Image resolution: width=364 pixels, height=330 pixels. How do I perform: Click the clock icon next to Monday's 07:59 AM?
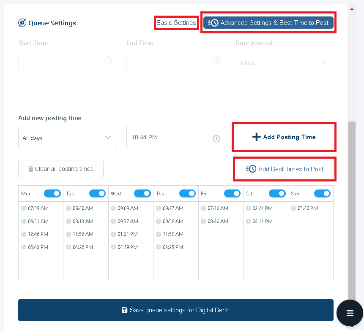pyautogui.click(x=24, y=208)
